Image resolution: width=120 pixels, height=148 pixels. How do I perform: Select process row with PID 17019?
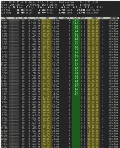[x=60, y=26]
